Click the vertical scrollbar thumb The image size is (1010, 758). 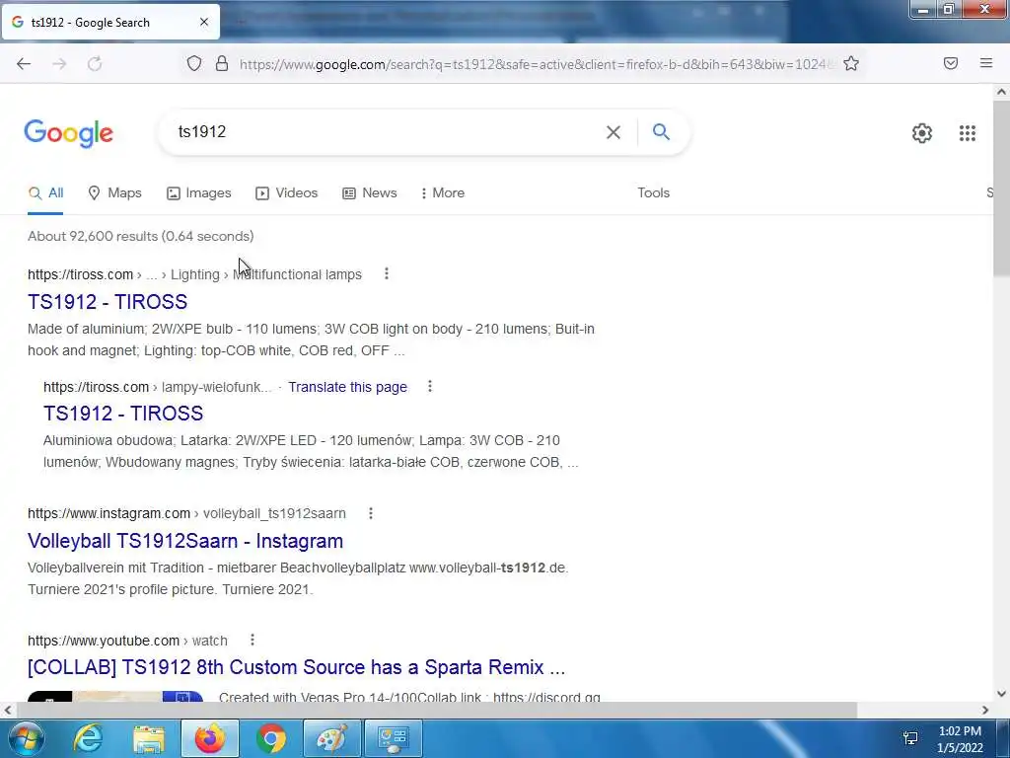pos(1001,189)
